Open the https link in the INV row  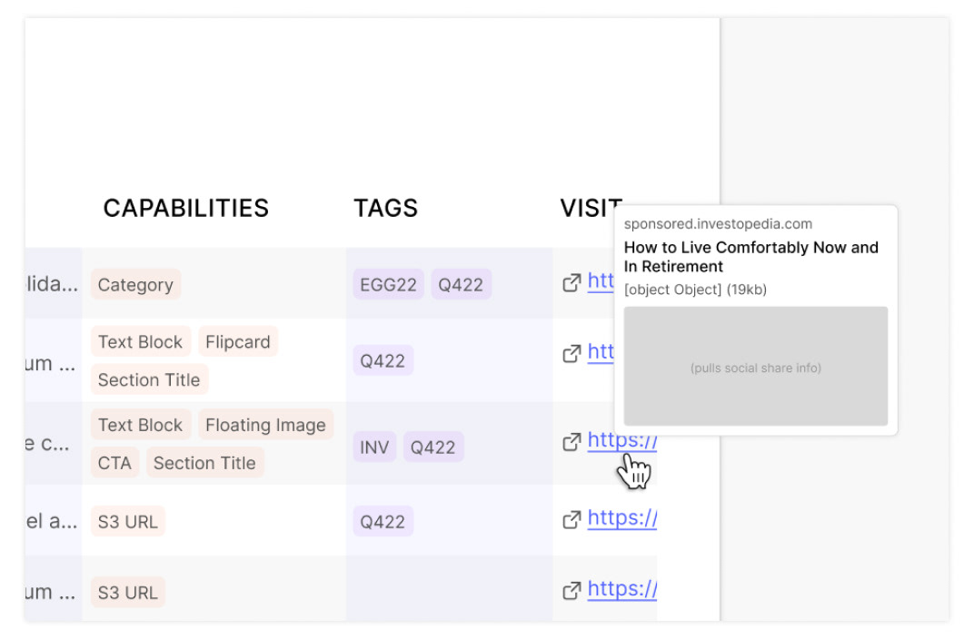[x=621, y=440]
